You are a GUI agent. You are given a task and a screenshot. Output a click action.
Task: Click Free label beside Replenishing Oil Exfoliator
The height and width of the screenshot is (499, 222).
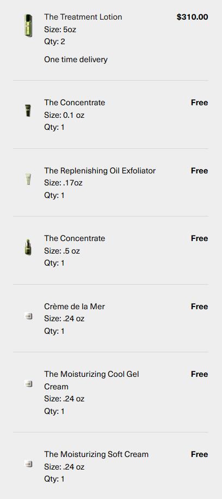point(200,171)
